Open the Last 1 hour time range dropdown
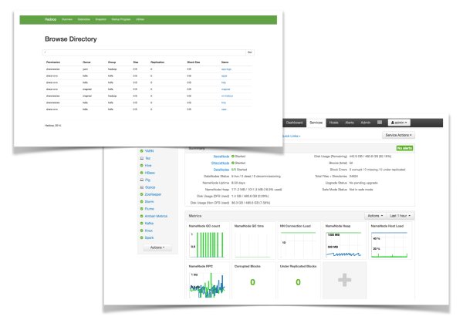This screenshot has height=323, width=463. (x=400, y=216)
